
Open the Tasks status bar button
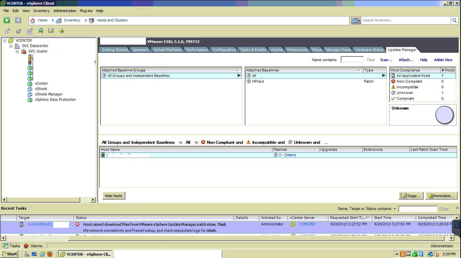click(11, 246)
